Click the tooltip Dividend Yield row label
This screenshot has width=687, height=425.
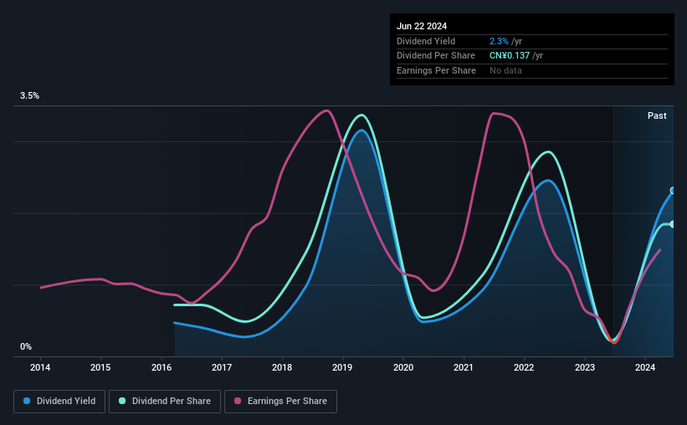[x=426, y=41]
